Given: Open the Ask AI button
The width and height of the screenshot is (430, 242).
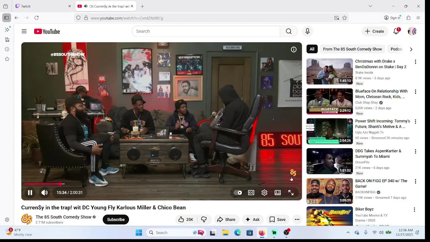Looking at the screenshot, I should click(x=253, y=219).
